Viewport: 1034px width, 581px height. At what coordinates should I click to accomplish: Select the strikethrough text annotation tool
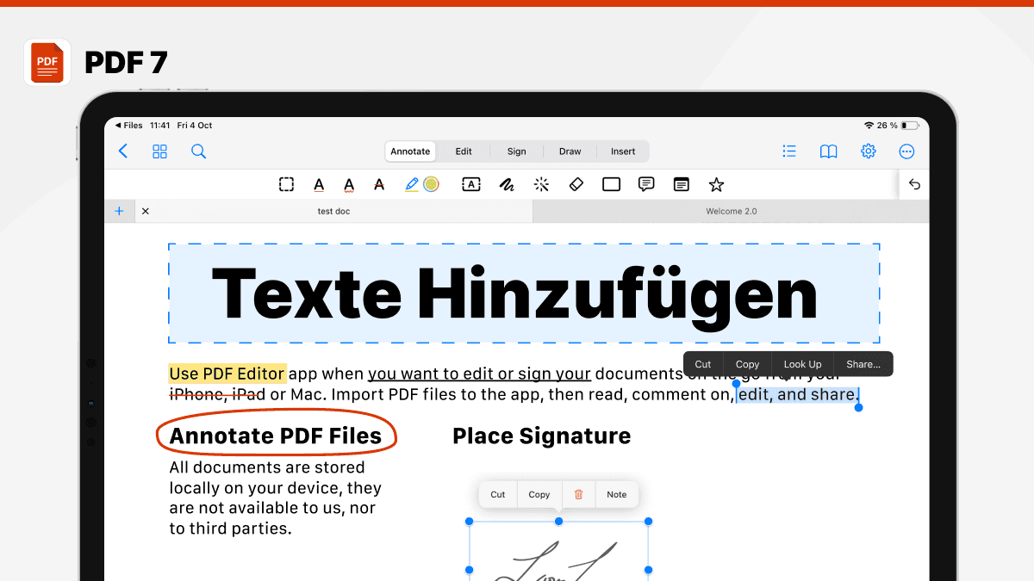click(379, 184)
